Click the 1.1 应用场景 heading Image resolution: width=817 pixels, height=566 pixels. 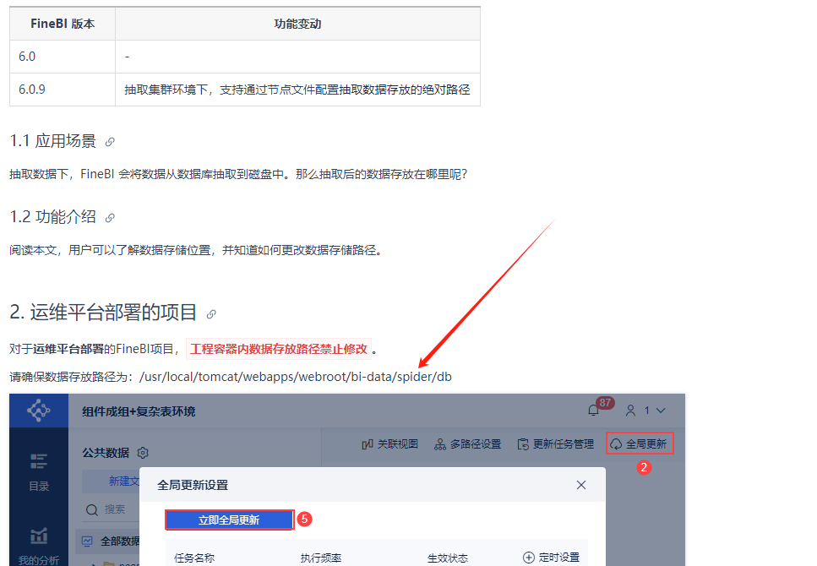point(52,141)
